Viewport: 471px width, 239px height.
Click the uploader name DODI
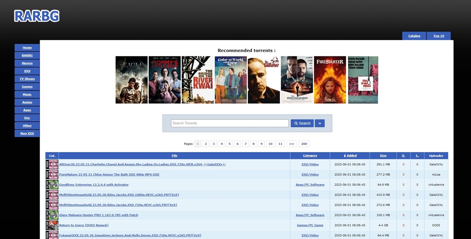(x=436, y=225)
